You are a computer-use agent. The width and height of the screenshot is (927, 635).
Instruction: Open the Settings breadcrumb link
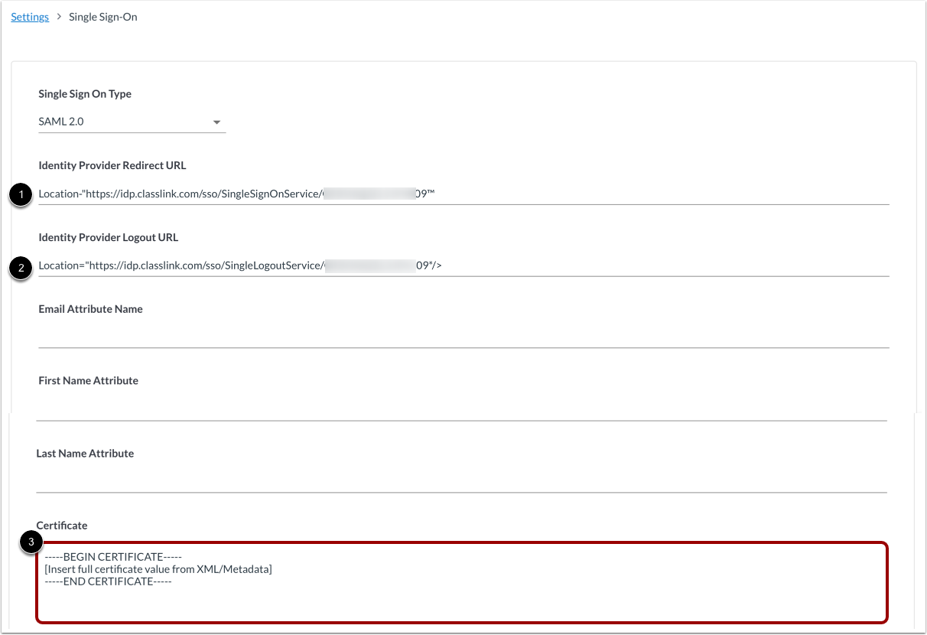click(x=29, y=16)
